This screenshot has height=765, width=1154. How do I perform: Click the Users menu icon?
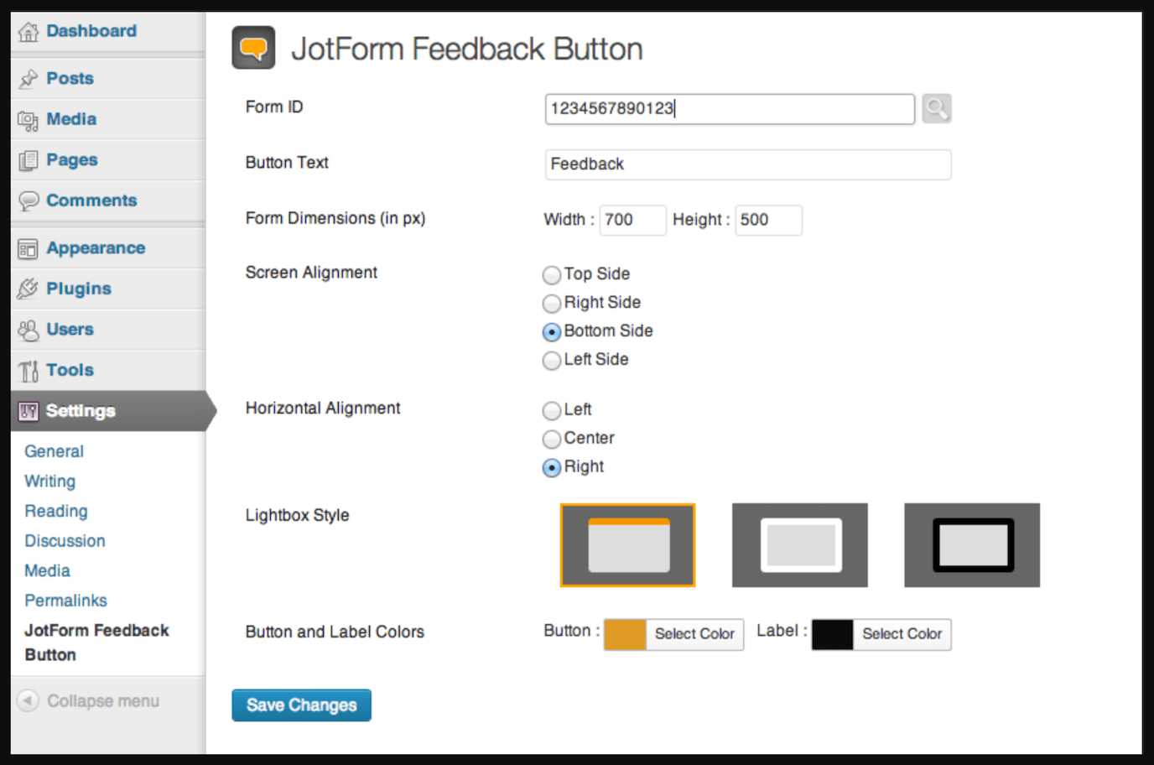point(28,329)
